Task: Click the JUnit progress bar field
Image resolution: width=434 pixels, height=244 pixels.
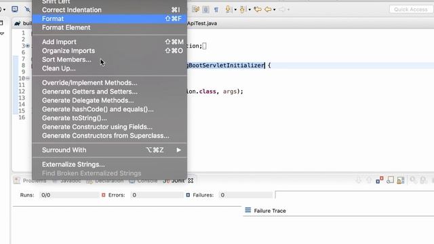Action: [354, 195]
